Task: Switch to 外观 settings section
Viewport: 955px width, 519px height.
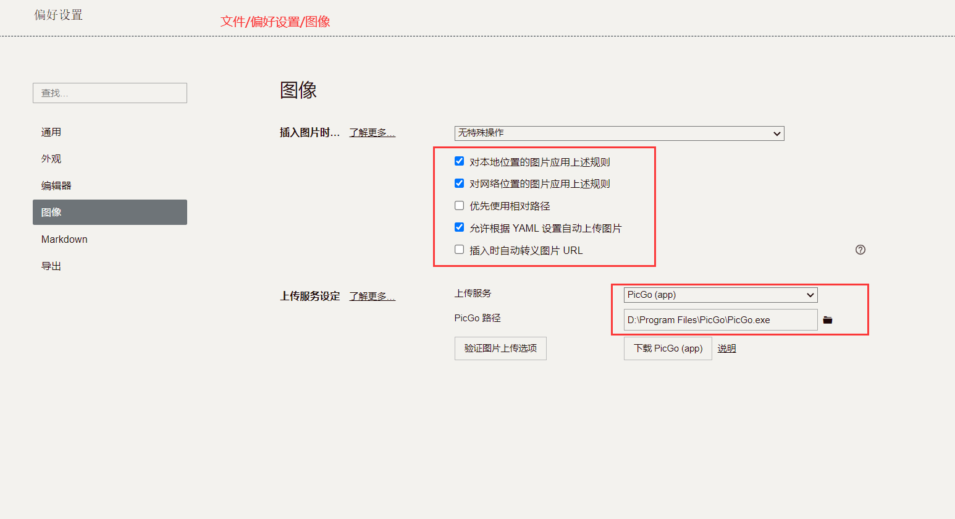Action: coord(51,159)
